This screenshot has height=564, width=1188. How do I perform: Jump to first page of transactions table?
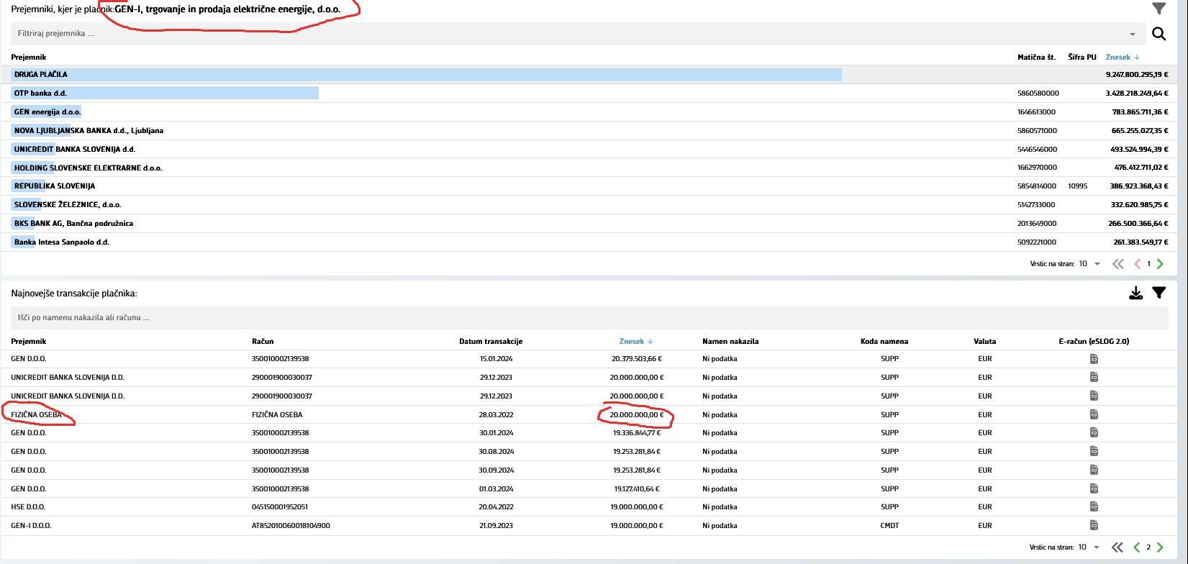coord(1117,547)
